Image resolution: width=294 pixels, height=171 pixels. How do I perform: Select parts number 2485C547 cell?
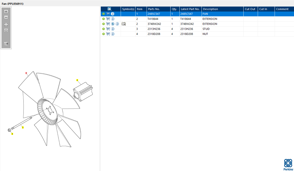pos(158,14)
